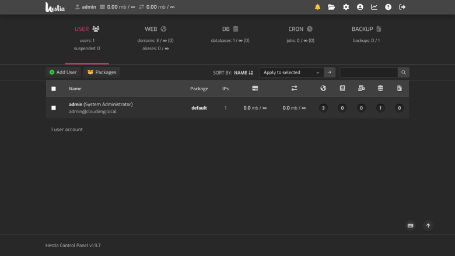
Task: Click the backups column header icon
Action: click(x=399, y=89)
